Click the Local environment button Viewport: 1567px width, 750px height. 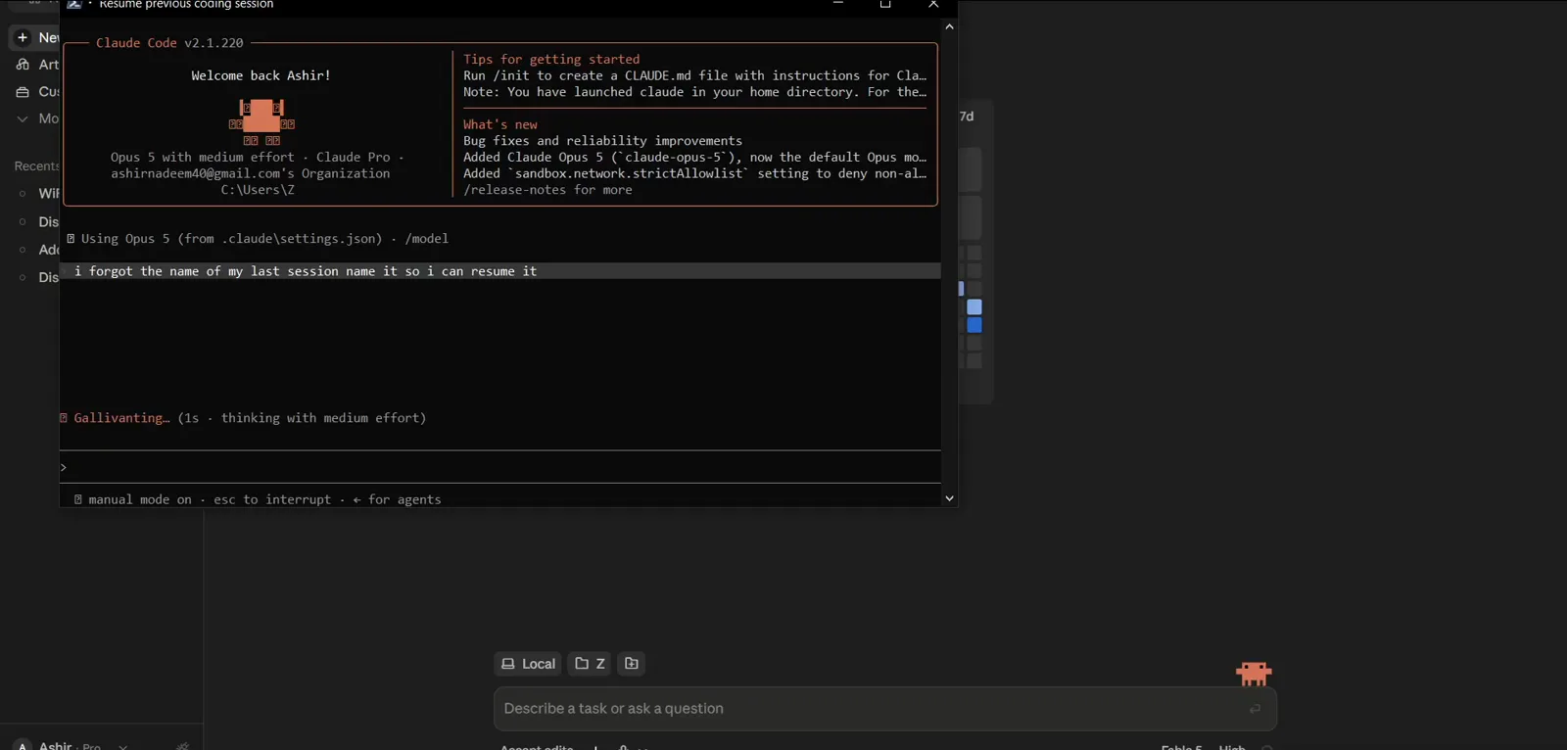coord(528,664)
